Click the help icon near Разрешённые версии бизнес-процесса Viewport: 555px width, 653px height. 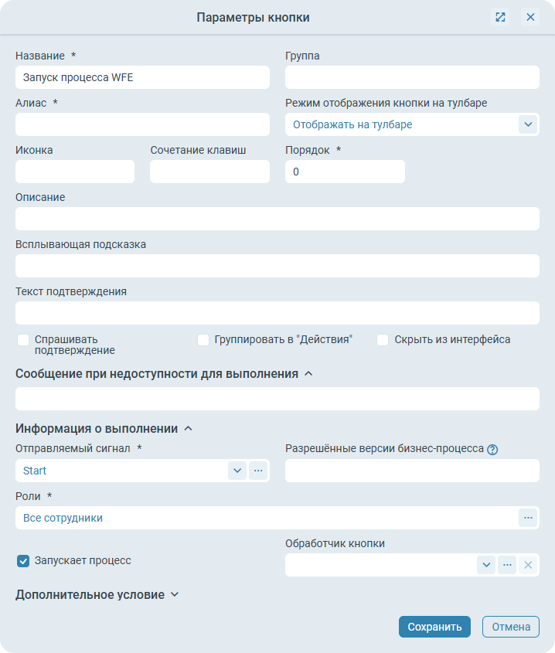tap(492, 449)
